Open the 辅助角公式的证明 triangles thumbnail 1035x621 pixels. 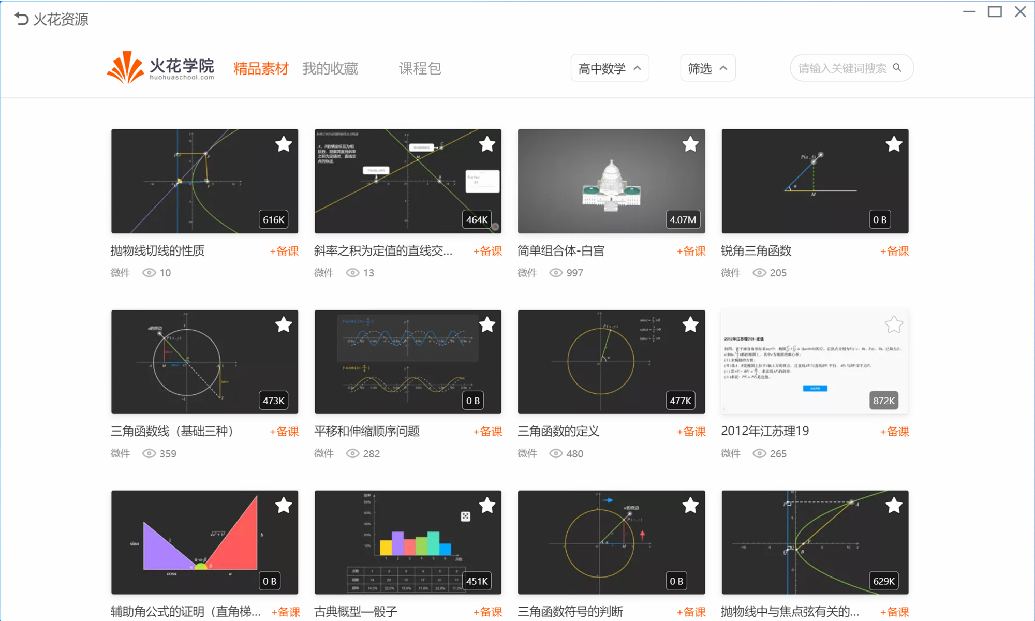coord(204,542)
